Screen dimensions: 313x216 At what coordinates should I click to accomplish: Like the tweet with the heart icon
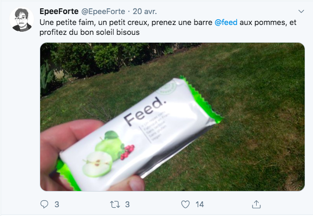(x=185, y=204)
